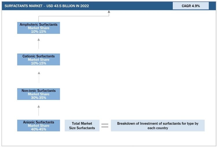The image size is (217, 147).
Task: Select the Non-ionic Surfactants heading
Action: point(38,91)
